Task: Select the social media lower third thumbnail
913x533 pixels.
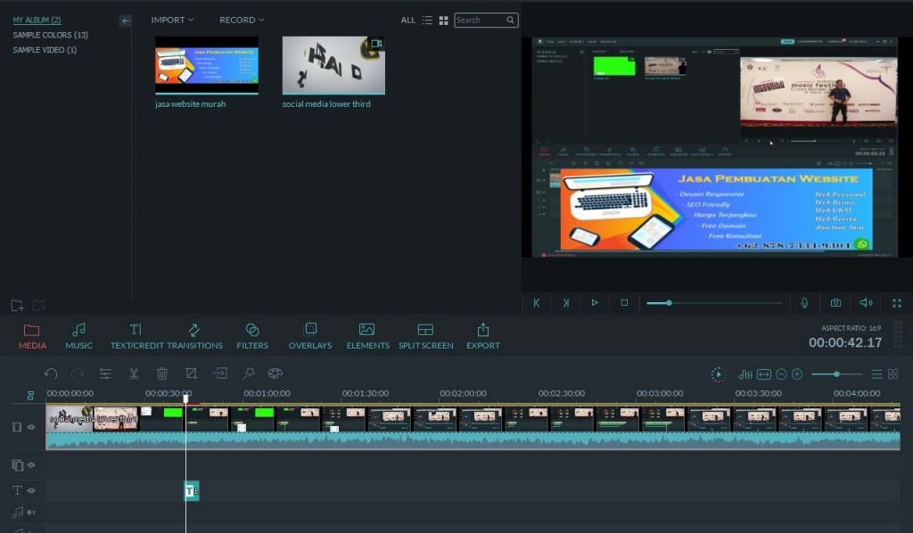Action: click(x=333, y=65)
